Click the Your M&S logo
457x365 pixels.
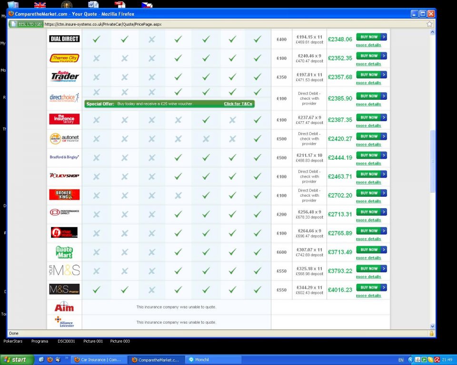[64, 270]
